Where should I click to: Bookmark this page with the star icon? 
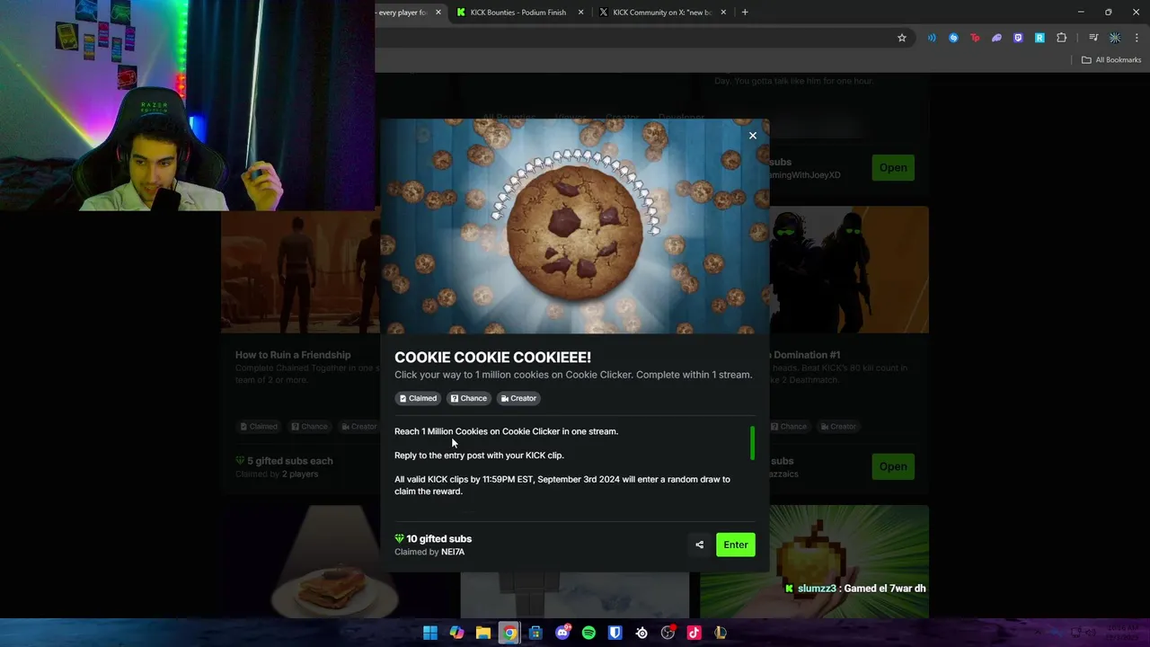pos(901,38)
